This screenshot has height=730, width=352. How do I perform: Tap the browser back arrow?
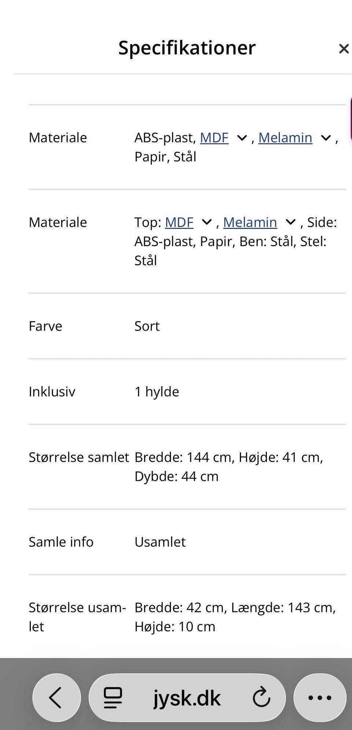click(x=56, y=698)
